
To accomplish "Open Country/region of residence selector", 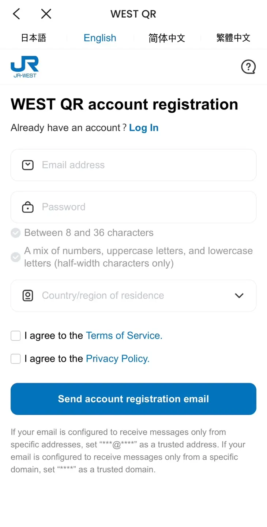I will click(x=133, y=296).
